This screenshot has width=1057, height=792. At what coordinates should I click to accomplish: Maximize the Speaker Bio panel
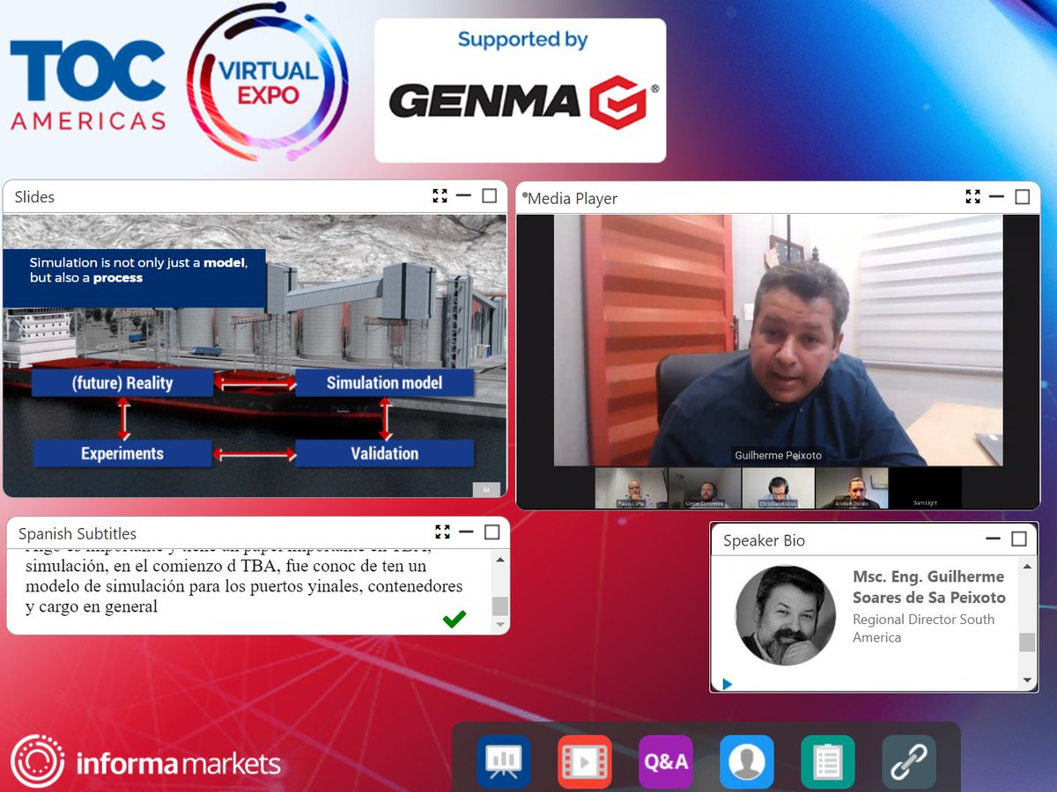click(x=1019, y=539)
